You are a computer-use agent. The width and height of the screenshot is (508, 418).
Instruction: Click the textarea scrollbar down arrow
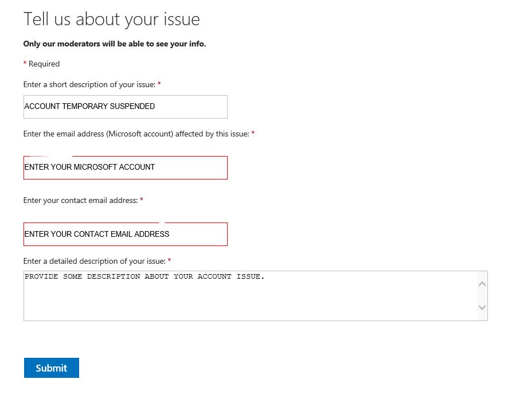[x=482, y=308]
